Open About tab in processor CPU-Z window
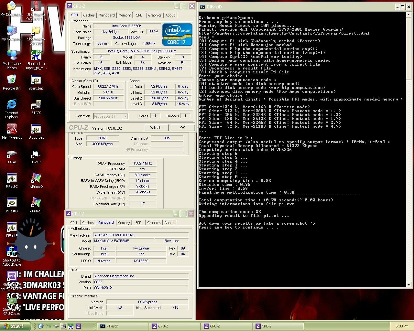Screen dimensions: 414x331 point(170,15)
